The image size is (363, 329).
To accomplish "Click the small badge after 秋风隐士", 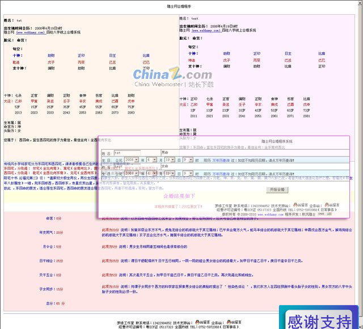I will tap(324, 214).
